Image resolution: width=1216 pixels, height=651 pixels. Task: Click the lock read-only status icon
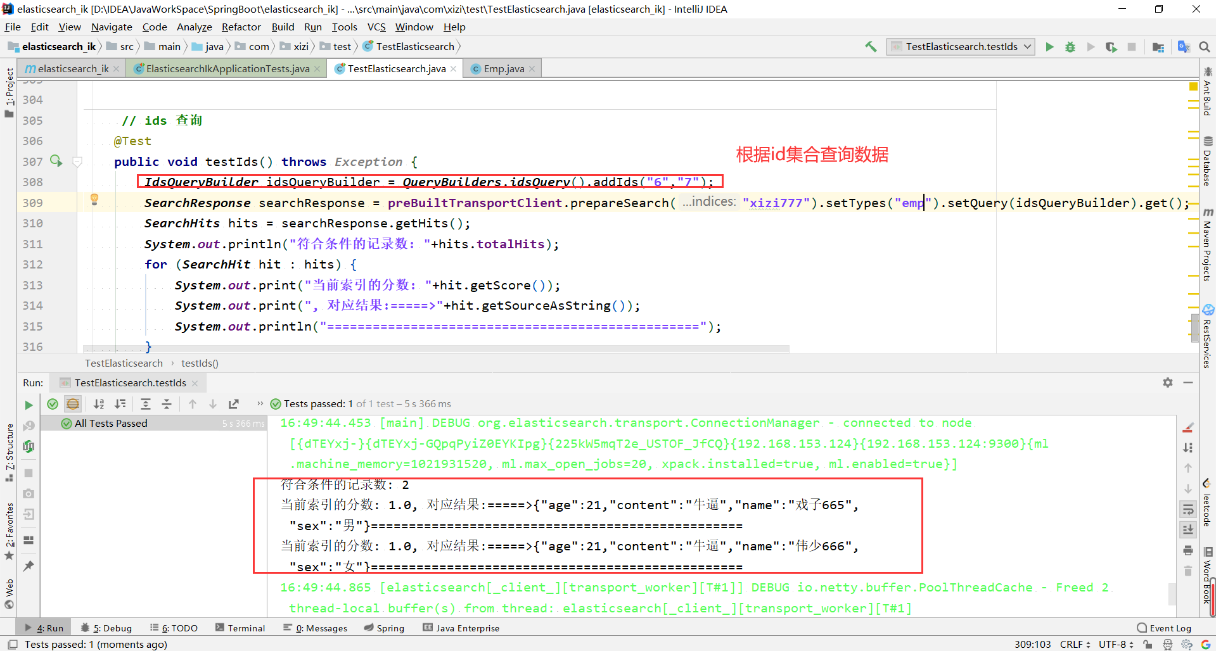pos(1148,644)
